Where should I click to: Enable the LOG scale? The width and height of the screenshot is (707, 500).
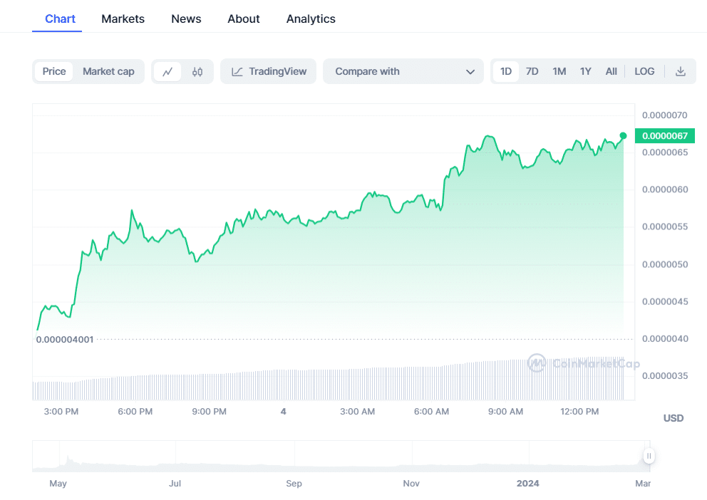644,71
